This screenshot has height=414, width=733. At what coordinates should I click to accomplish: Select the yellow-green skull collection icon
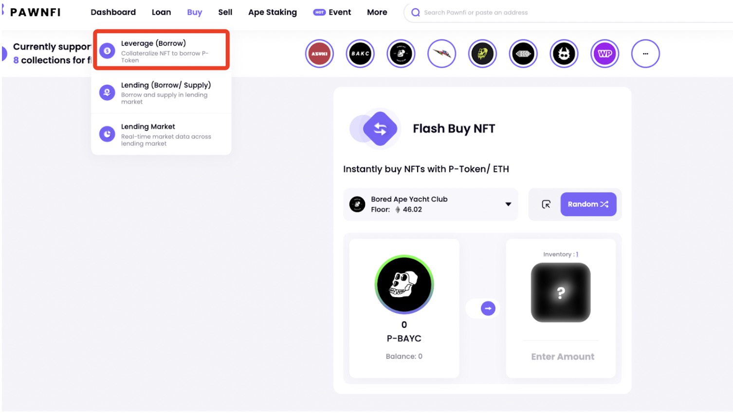[x=482, y=54]
